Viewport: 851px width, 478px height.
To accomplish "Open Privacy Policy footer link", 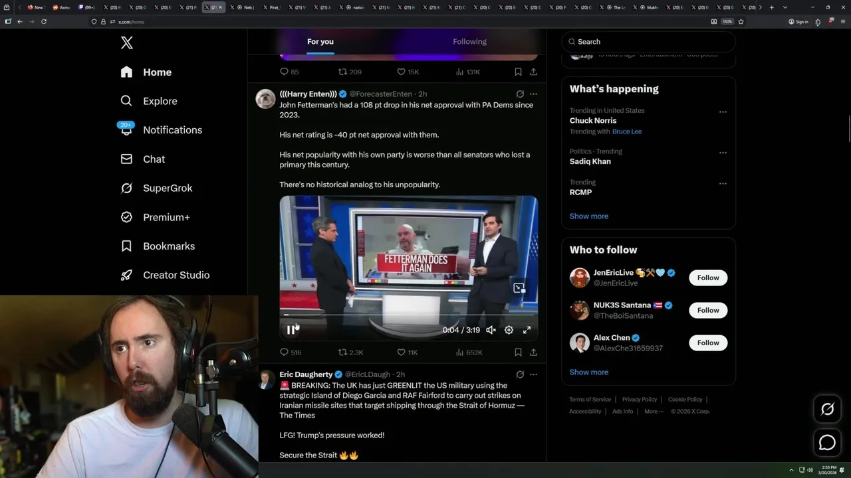I will coord(640,400).
